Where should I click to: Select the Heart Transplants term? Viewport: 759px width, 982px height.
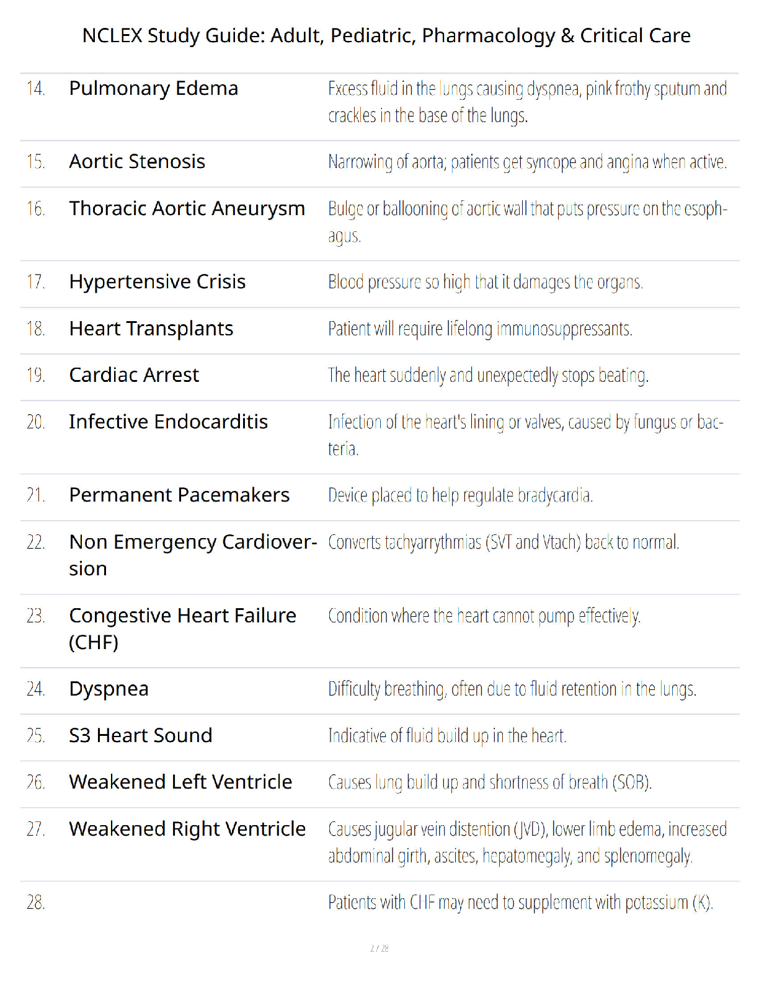(151, 329)
